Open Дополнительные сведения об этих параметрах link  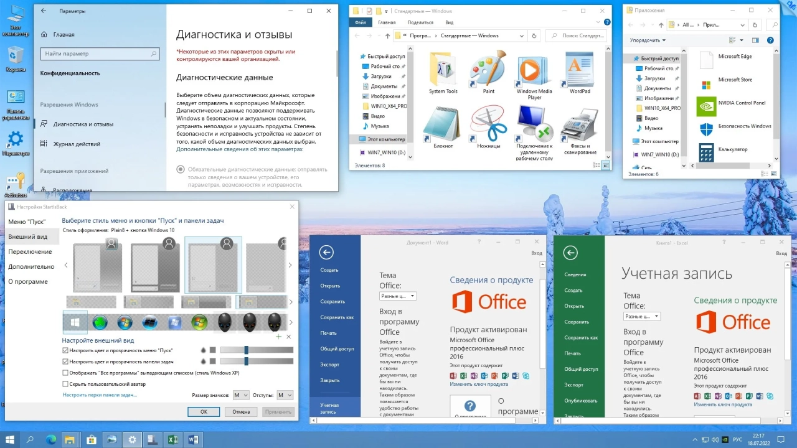click(240, 149)
